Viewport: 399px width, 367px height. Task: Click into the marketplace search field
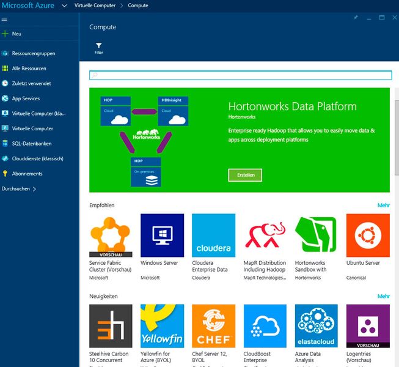tap(241, 75)
